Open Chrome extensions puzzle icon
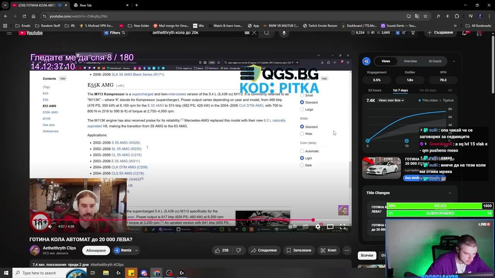This screenshot has height=278, width=495. pos(457,16)
